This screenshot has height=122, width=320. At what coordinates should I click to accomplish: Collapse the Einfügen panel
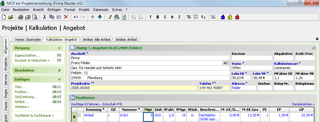pos(59,79)
